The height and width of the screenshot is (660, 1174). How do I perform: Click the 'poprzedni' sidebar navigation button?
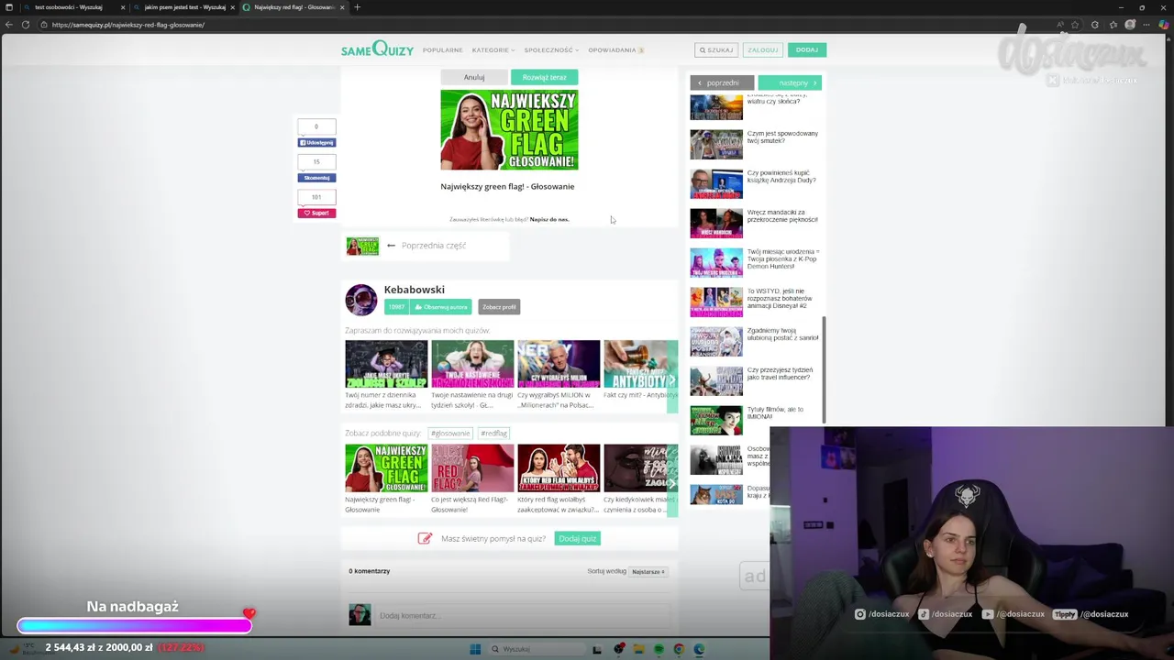click(722, 82)
